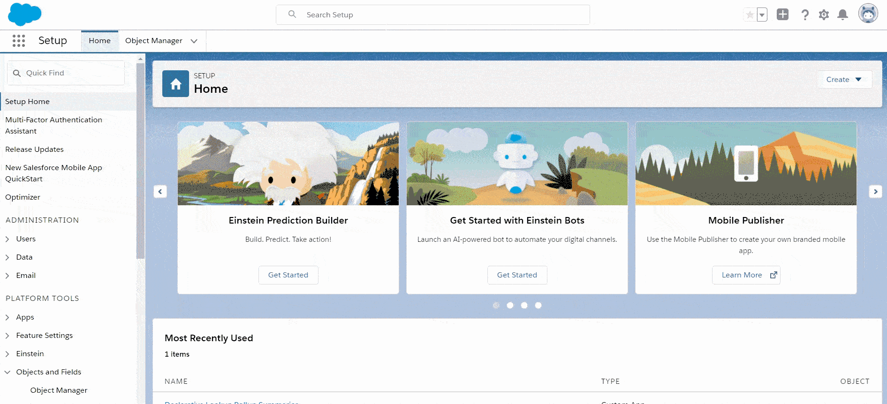The image size is (887, 404).
Task: Get Started with Einstein Bots
Action: pyautogui.click(x=517, y=275)
